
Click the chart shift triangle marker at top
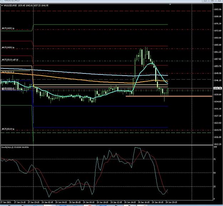[x=170, y=4]
